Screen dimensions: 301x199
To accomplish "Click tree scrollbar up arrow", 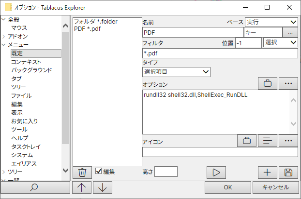I will [66, 26].
